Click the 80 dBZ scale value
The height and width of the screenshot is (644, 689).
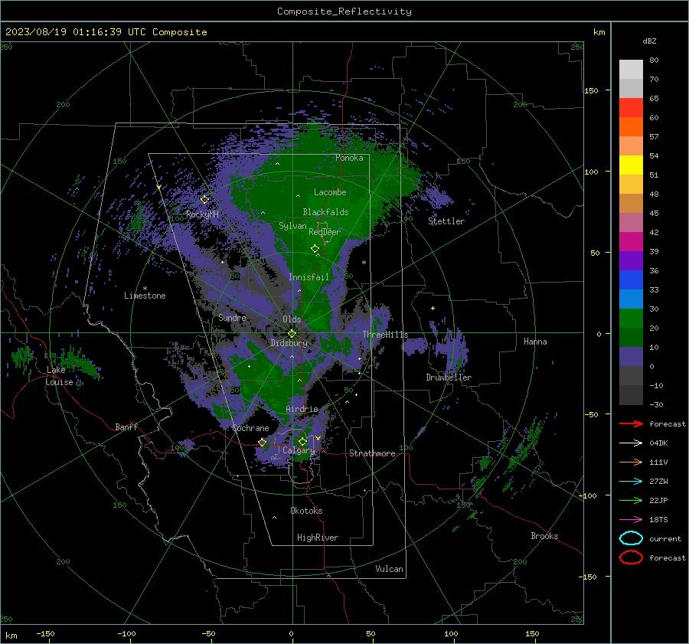pyautogui.click(x=654, y=60)
